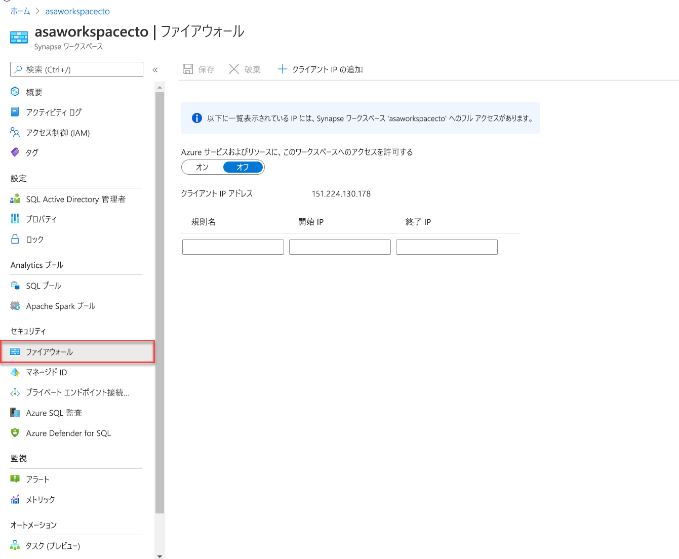The width and height of the screenshot is (679, 559).
Task: Click the マネージド ID icon
Action: [x=15, y=372]
